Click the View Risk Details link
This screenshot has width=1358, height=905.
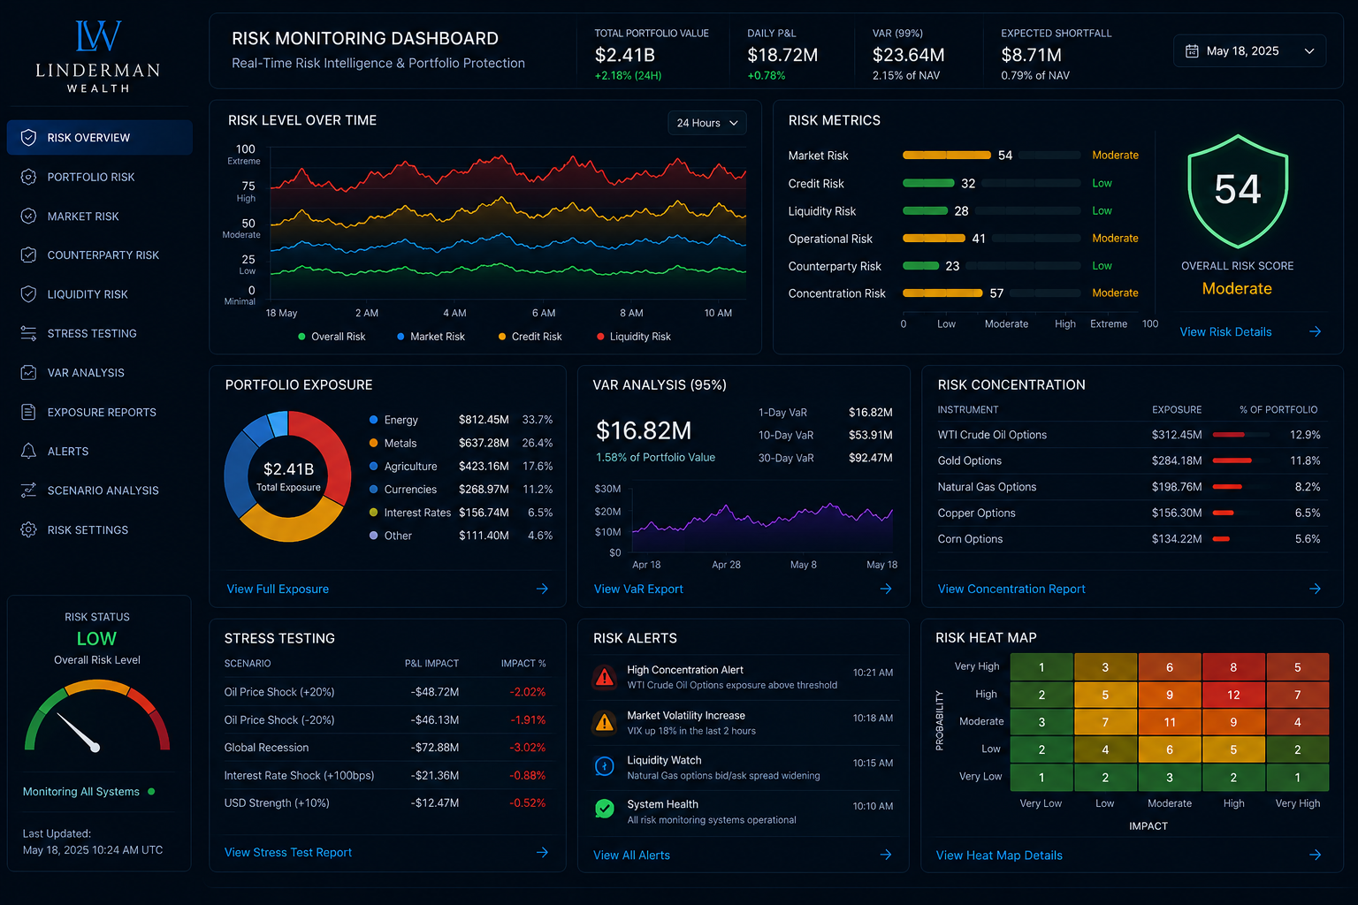(1225, 331)
